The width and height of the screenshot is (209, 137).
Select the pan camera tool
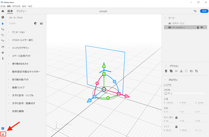(3, 53)
